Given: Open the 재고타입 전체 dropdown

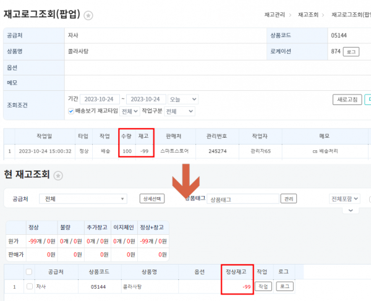Looking at the screenshot, I should 129,111.
